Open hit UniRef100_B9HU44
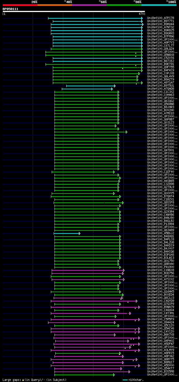This screenshot has height=382, width=179. [x=161, y=24]
